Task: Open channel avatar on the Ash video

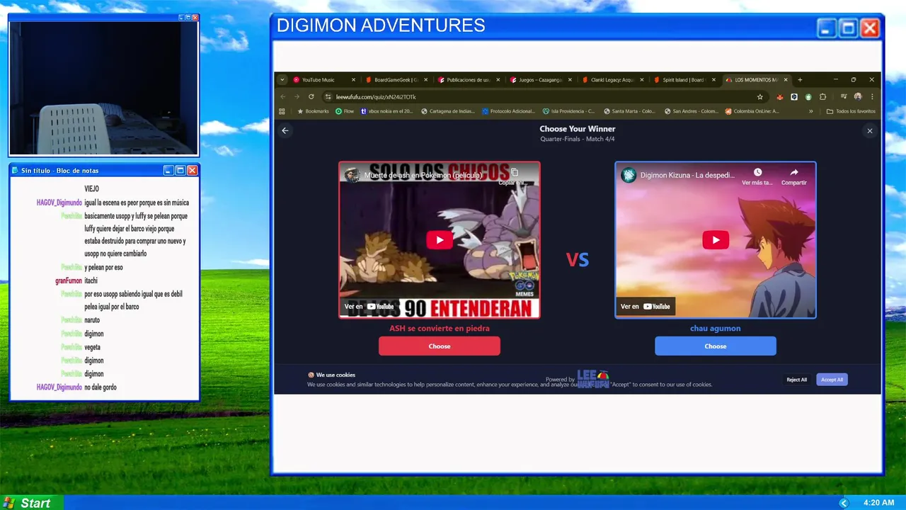Action: 352,175
